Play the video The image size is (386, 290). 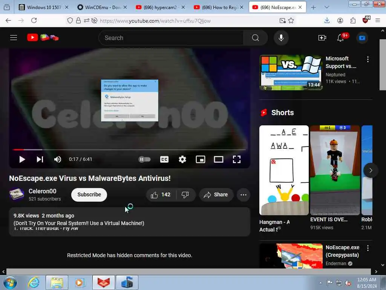pos(22,159)
